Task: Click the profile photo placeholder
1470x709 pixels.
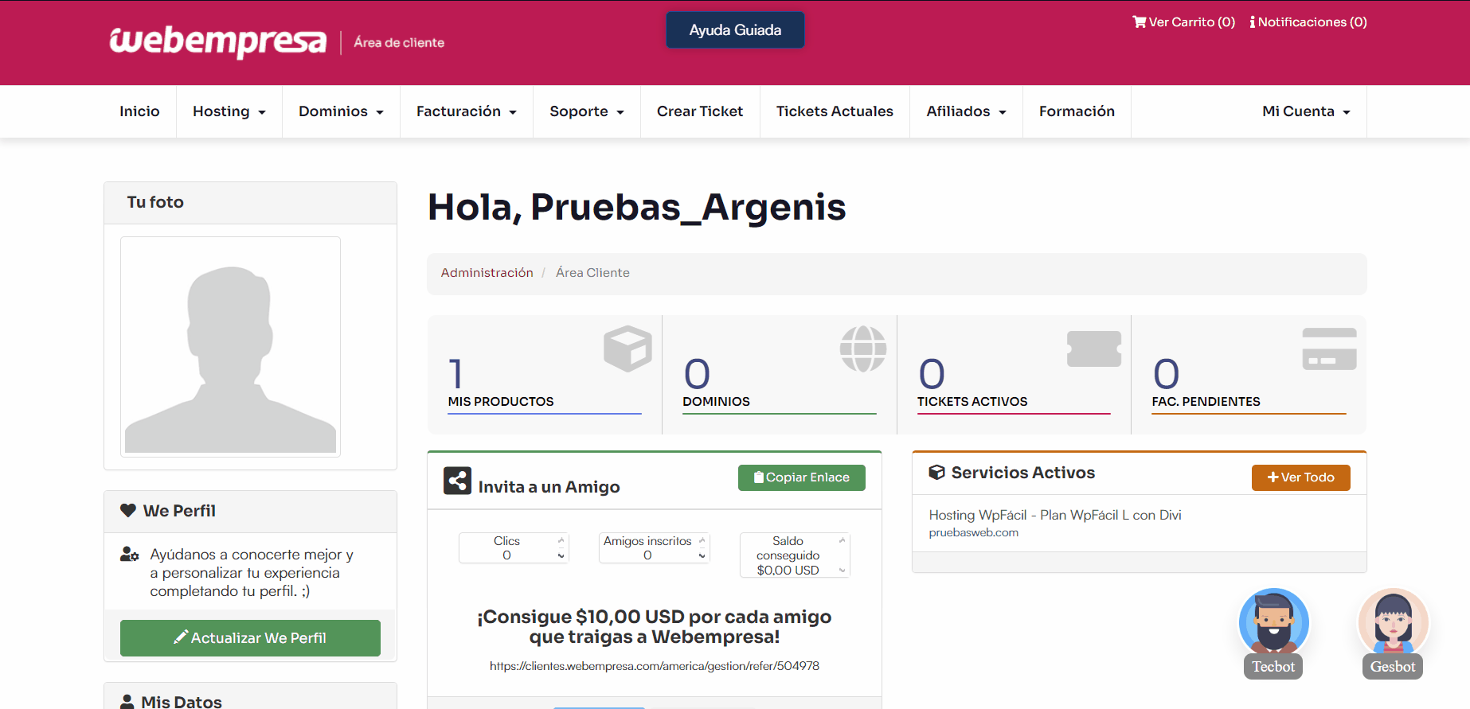Action: [230, 347]
